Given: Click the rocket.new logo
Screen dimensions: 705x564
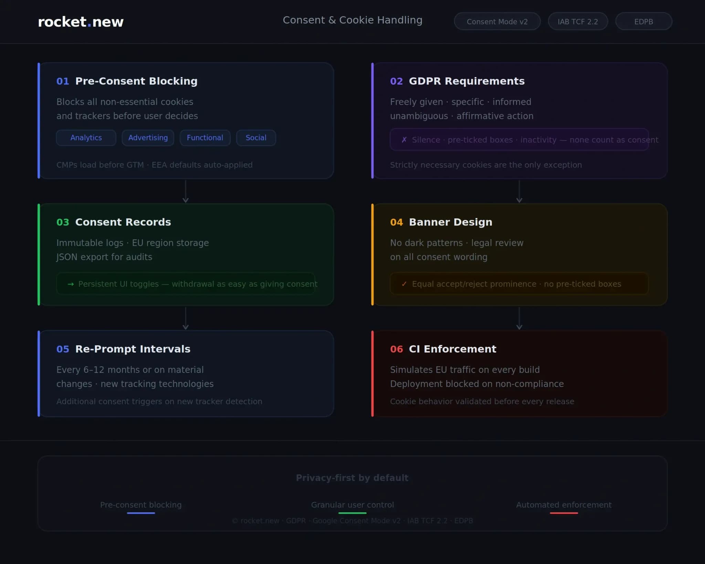Looking at the screenshot, I should click(x=81, y=22).
